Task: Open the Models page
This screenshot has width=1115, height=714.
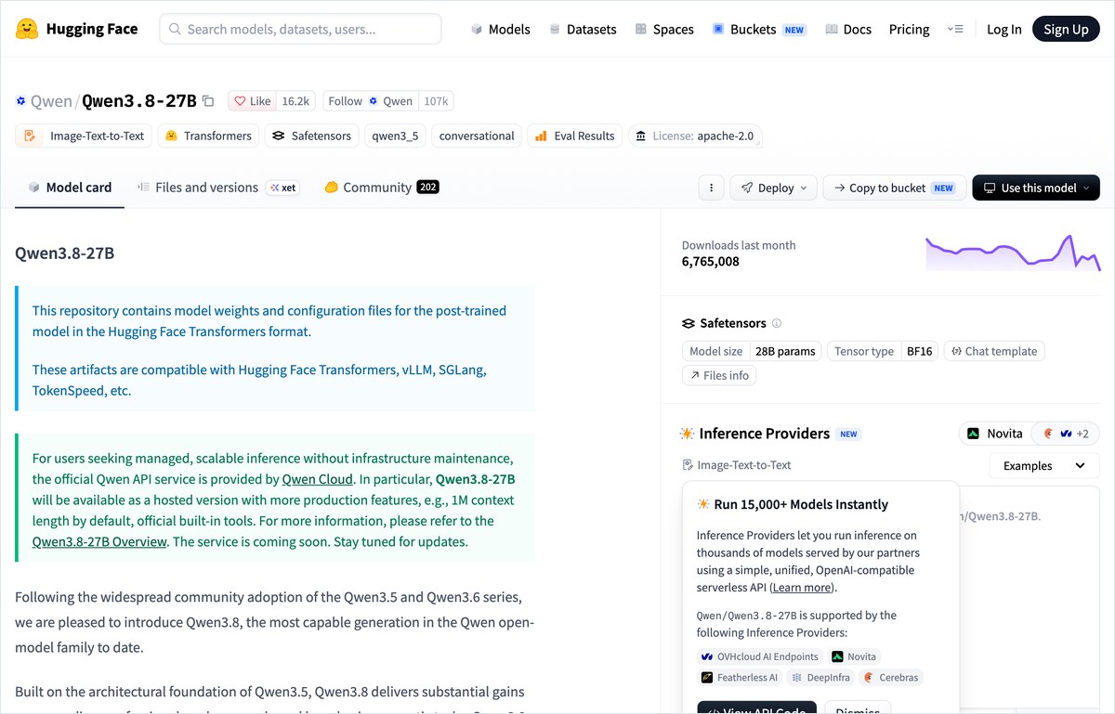Action: click(500, 29)
